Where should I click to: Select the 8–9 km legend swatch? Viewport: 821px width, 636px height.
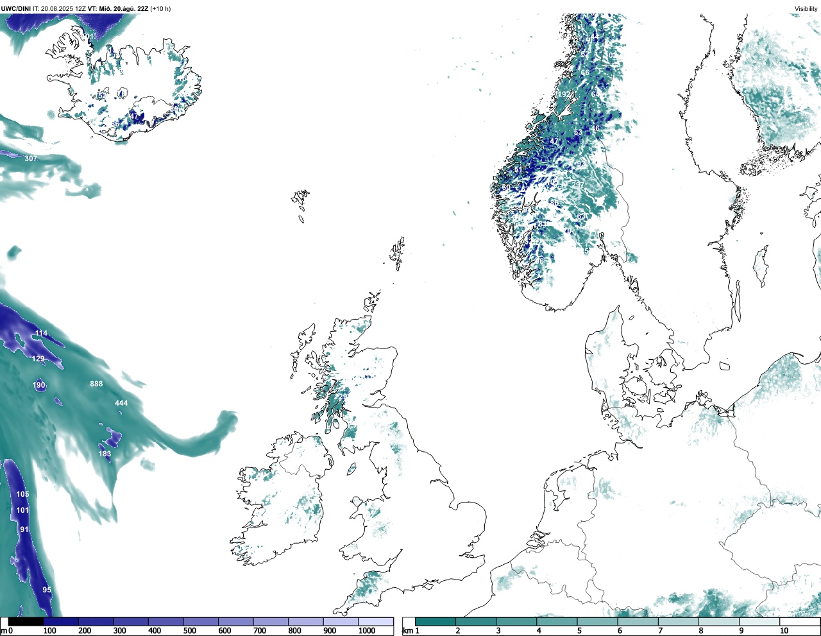point(718,622)
